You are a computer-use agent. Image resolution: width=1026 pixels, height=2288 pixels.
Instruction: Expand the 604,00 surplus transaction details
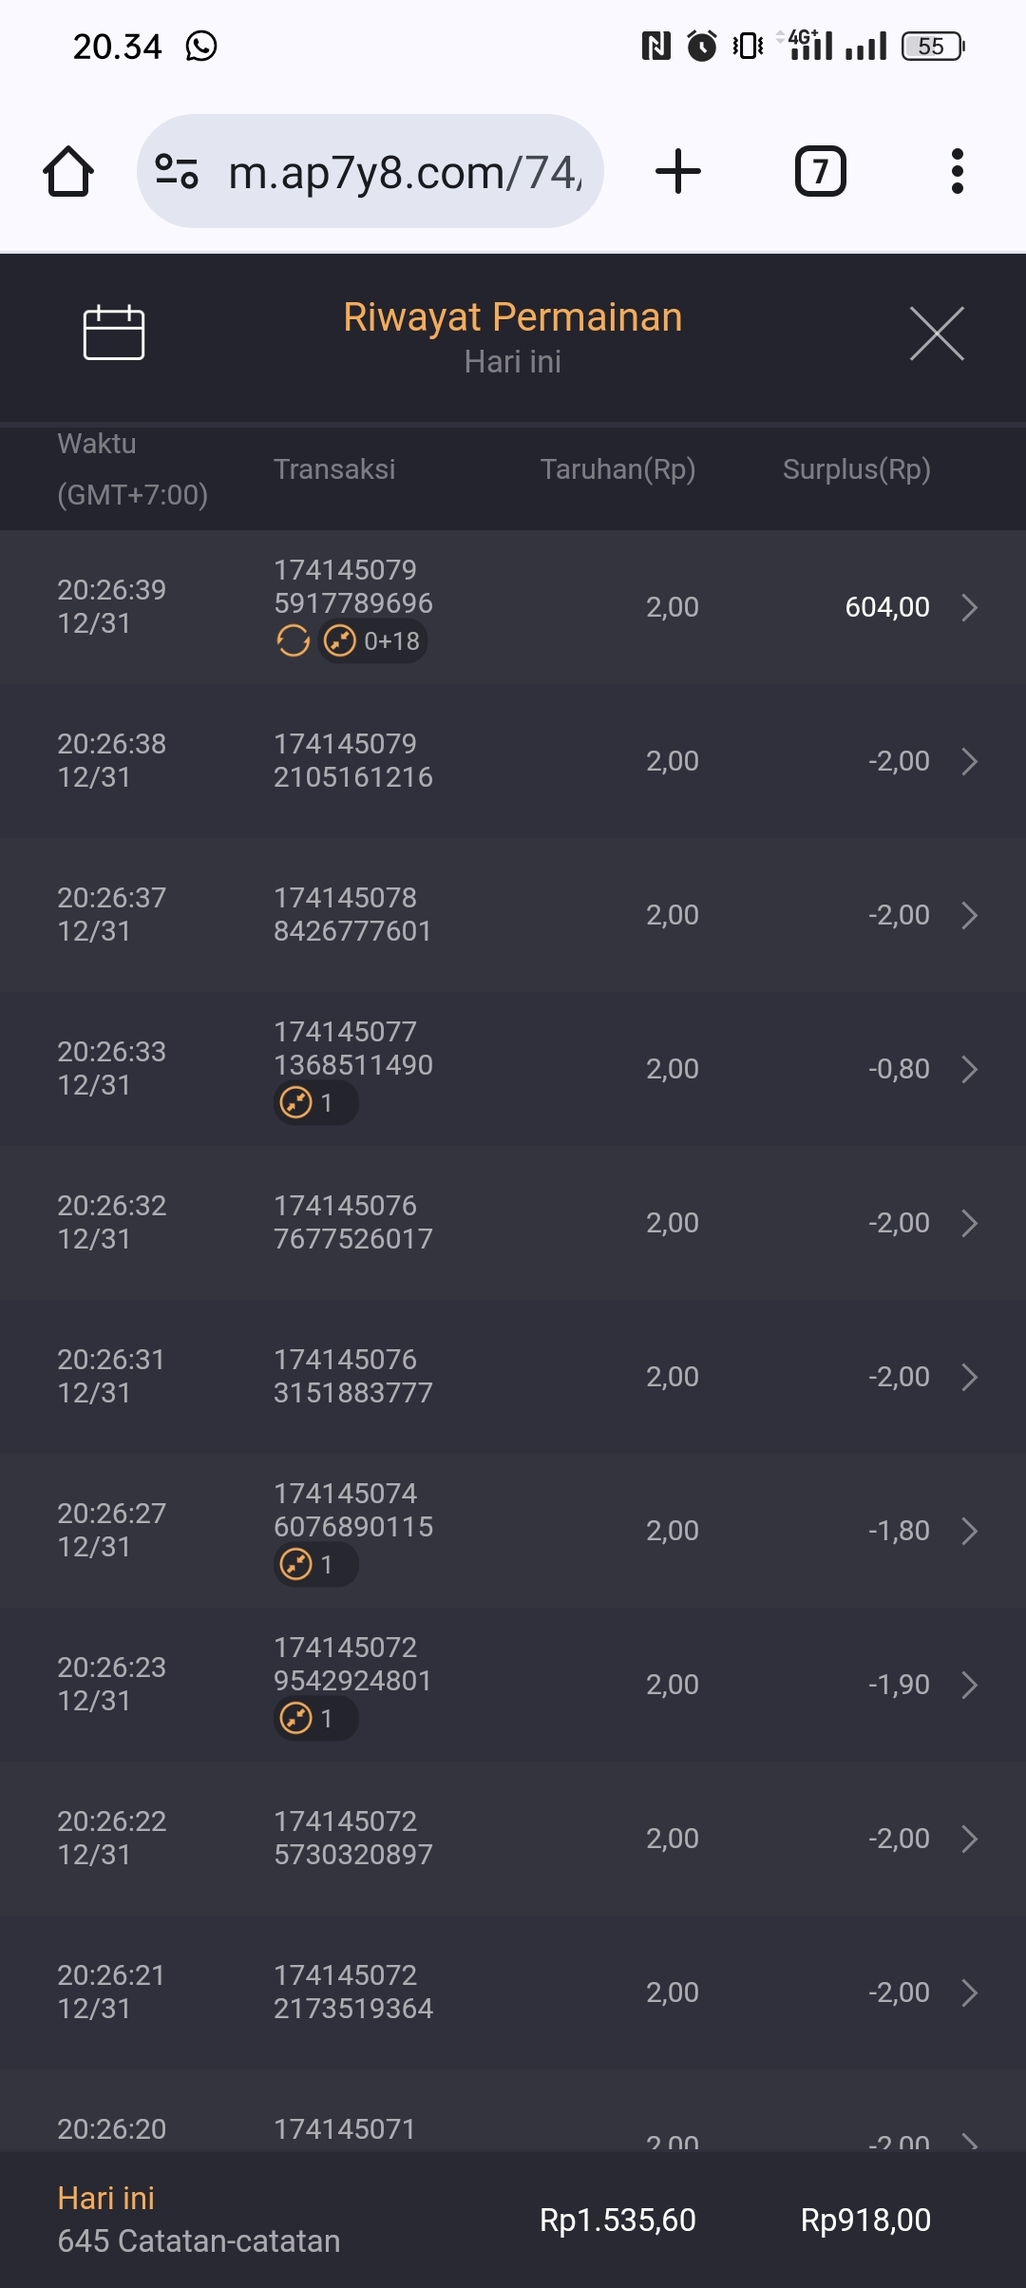(969, 607)
